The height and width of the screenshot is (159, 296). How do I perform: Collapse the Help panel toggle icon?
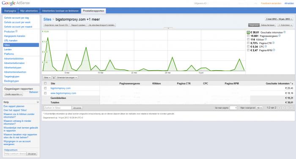click(38, 102)
